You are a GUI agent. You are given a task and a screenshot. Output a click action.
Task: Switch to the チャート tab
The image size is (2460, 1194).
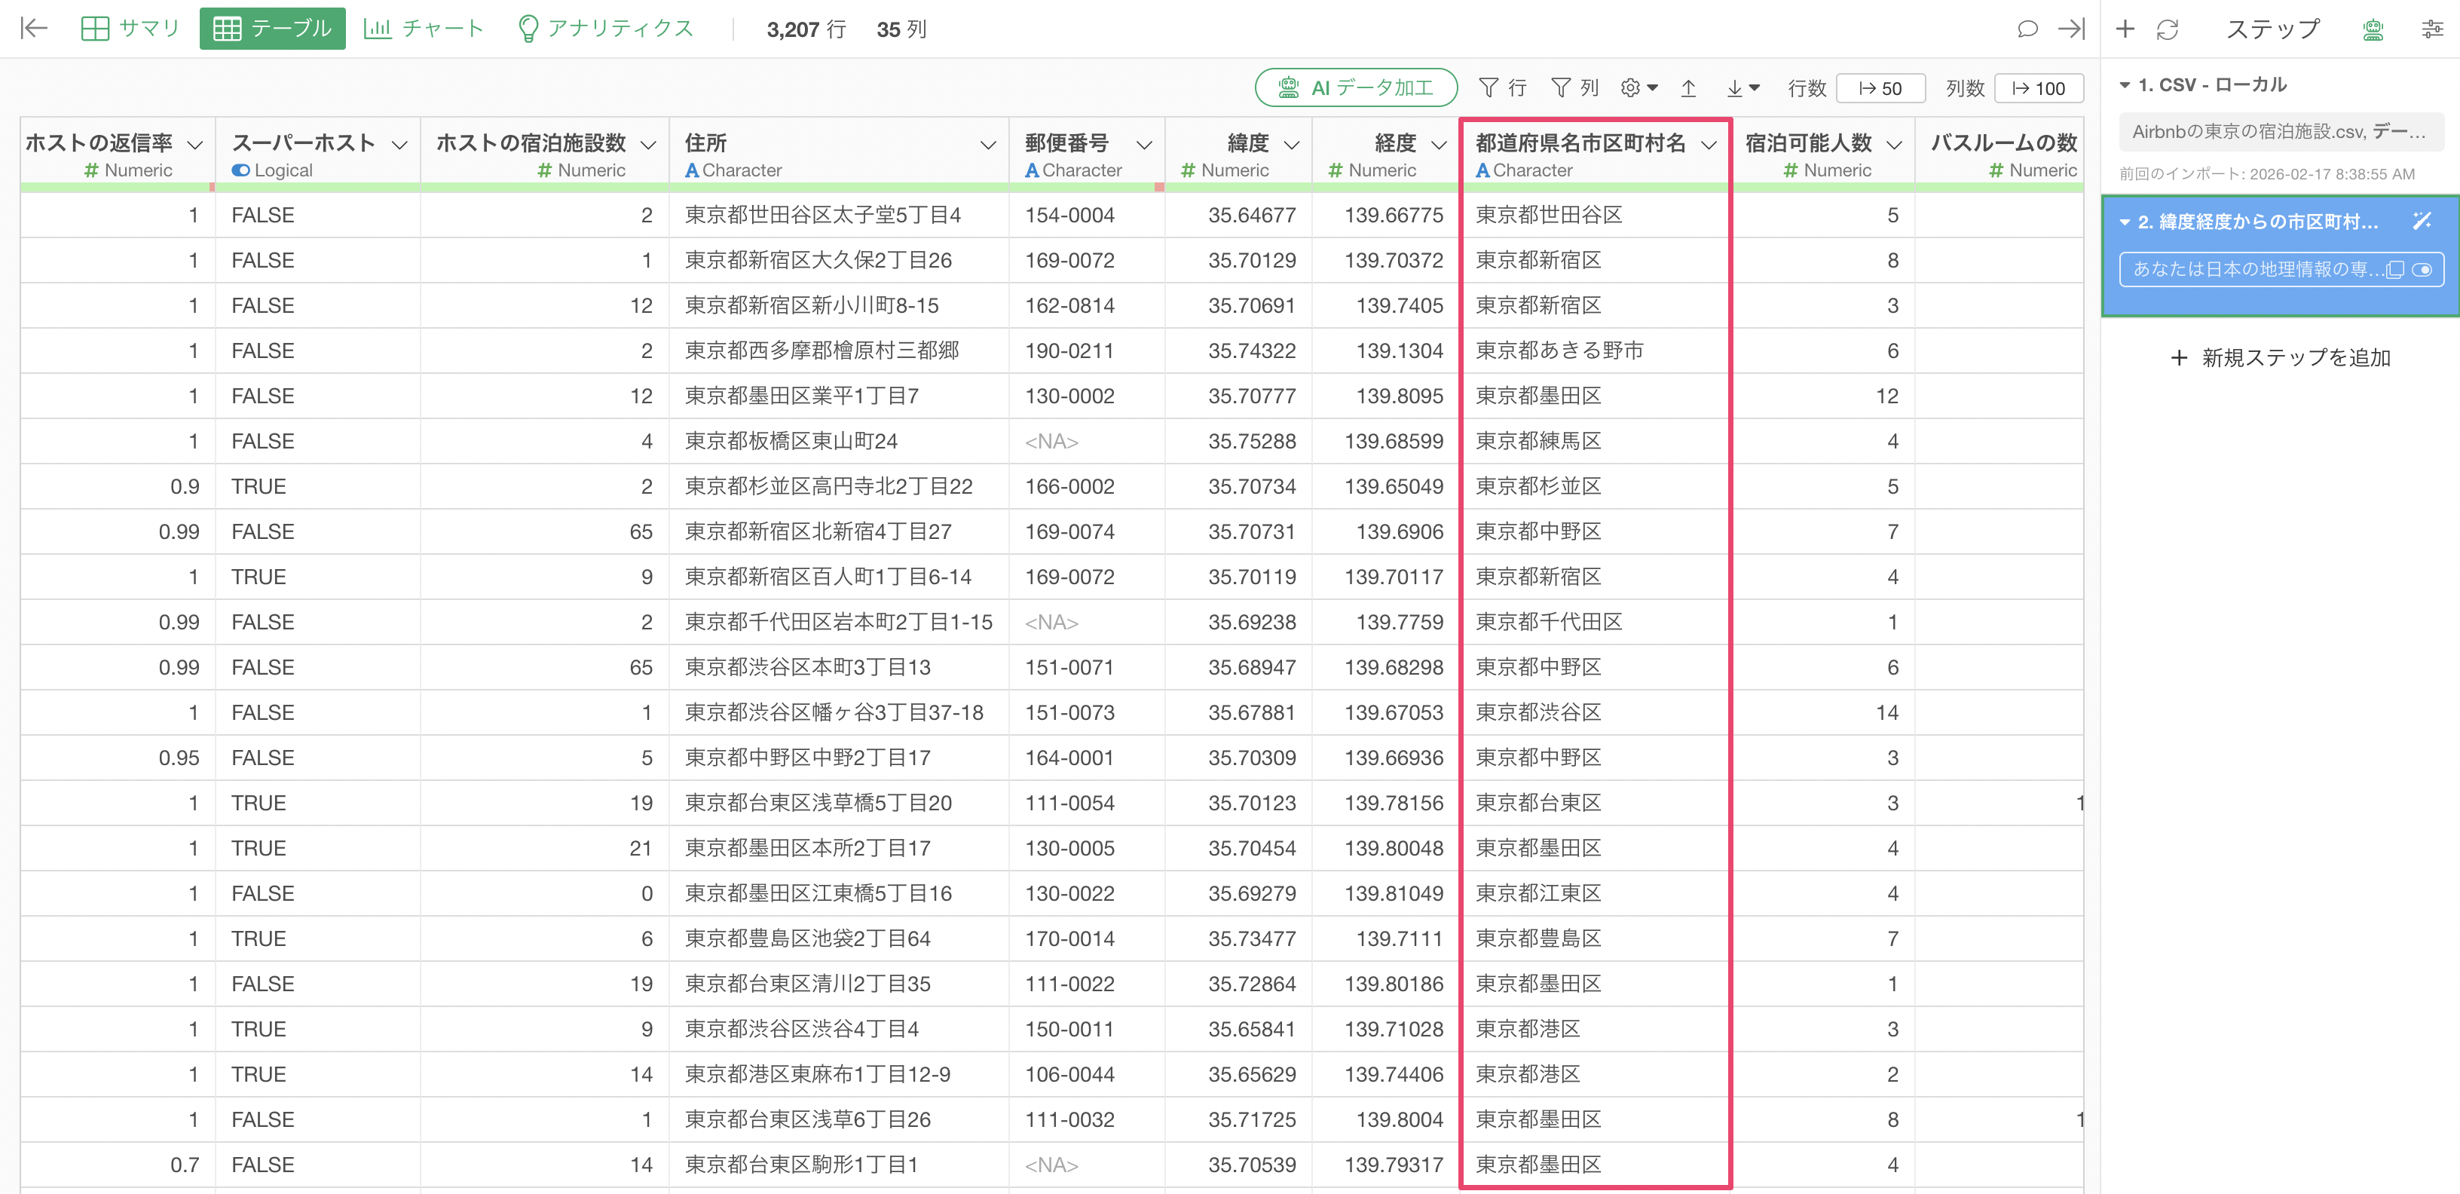pos(424,29)
